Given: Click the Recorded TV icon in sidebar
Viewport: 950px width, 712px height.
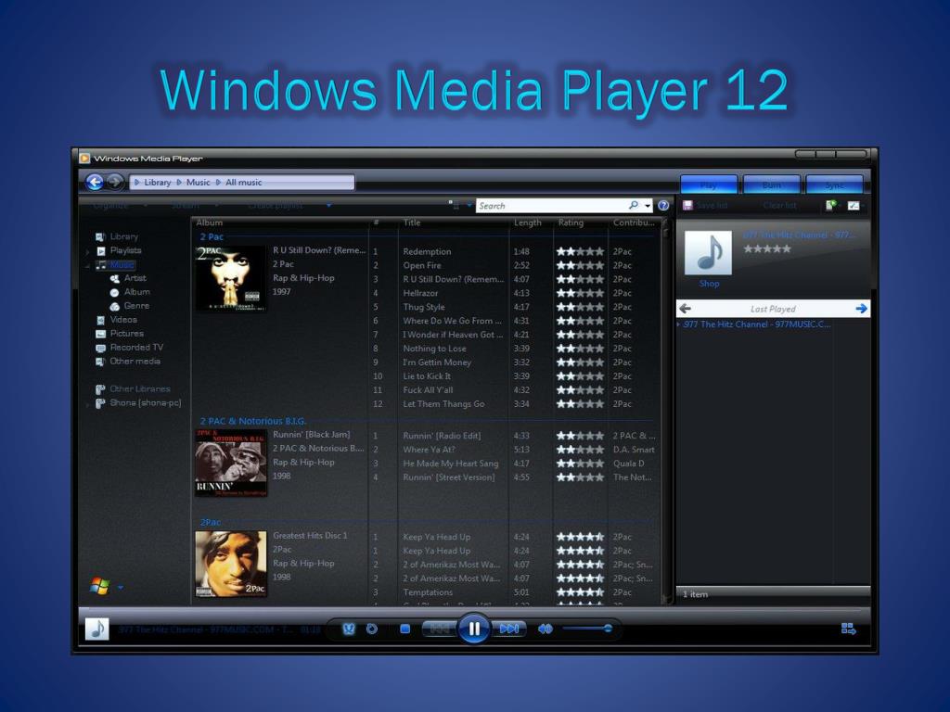Looking at the screenshot, I should click(x=100, y=348).
